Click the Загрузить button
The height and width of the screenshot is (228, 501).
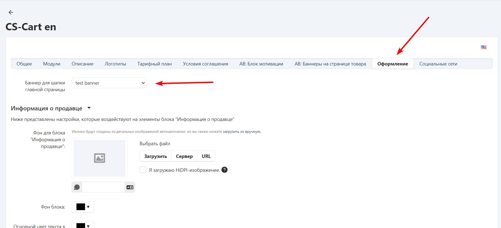156,156
